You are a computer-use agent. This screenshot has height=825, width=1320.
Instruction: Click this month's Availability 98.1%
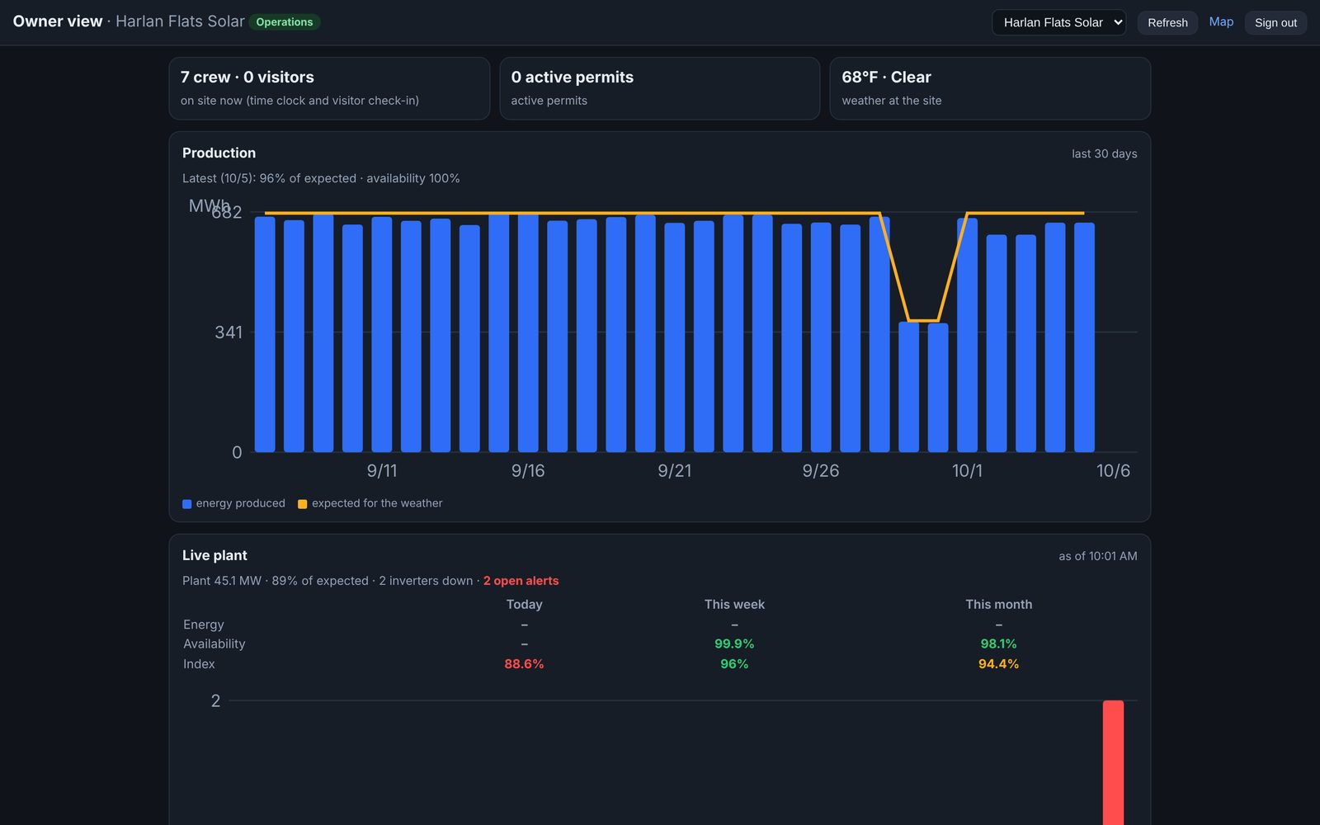click(x=998, y=644)
